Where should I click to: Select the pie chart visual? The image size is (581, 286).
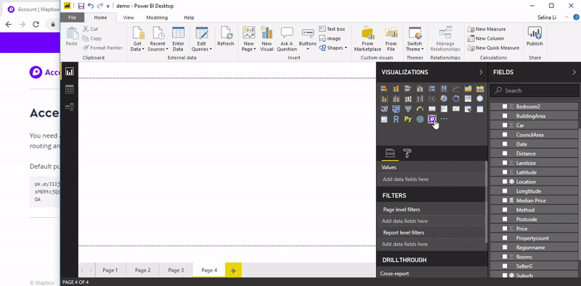(x=444, y=98)
